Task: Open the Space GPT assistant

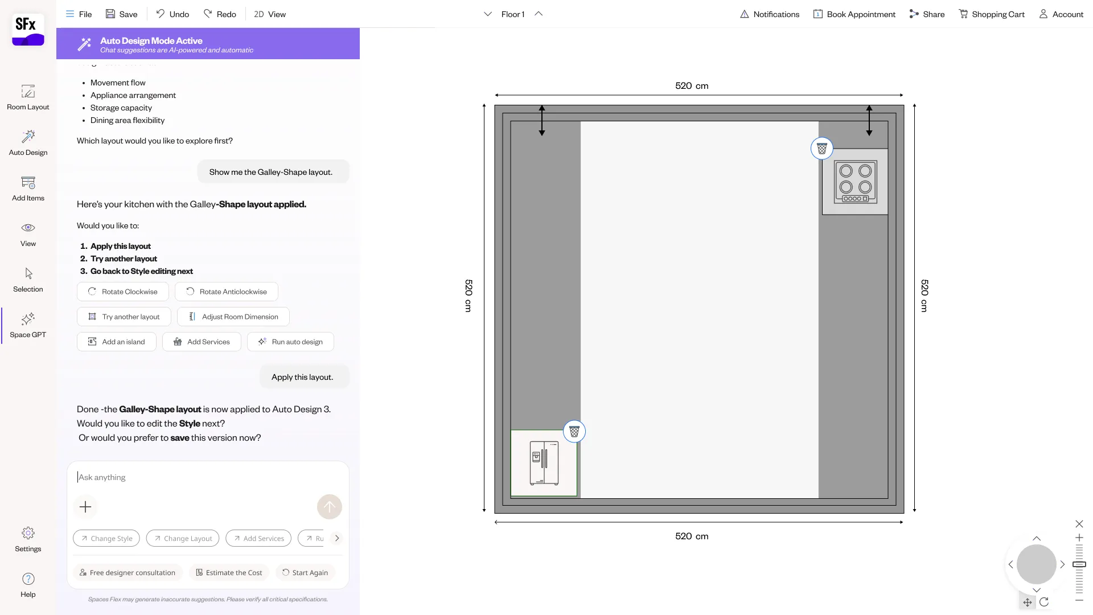Action: pos(28,325)
